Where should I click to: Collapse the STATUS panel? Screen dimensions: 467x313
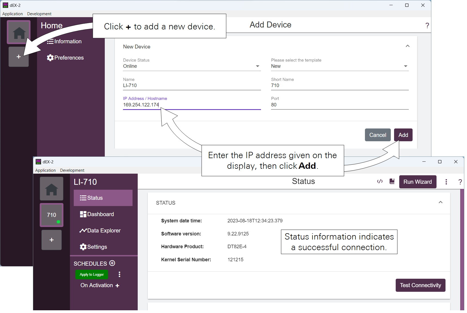click(x=440, y=202)
